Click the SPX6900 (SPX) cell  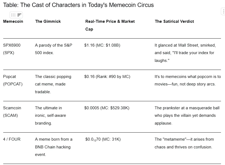coord(12,49)
